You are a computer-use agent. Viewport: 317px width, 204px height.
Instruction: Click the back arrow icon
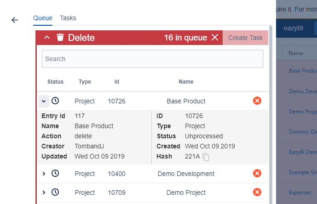(15, 20)
